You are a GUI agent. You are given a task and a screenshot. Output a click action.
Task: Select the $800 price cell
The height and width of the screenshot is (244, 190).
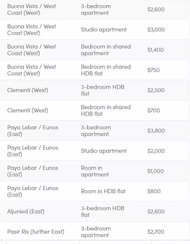(x=154, y=192)
